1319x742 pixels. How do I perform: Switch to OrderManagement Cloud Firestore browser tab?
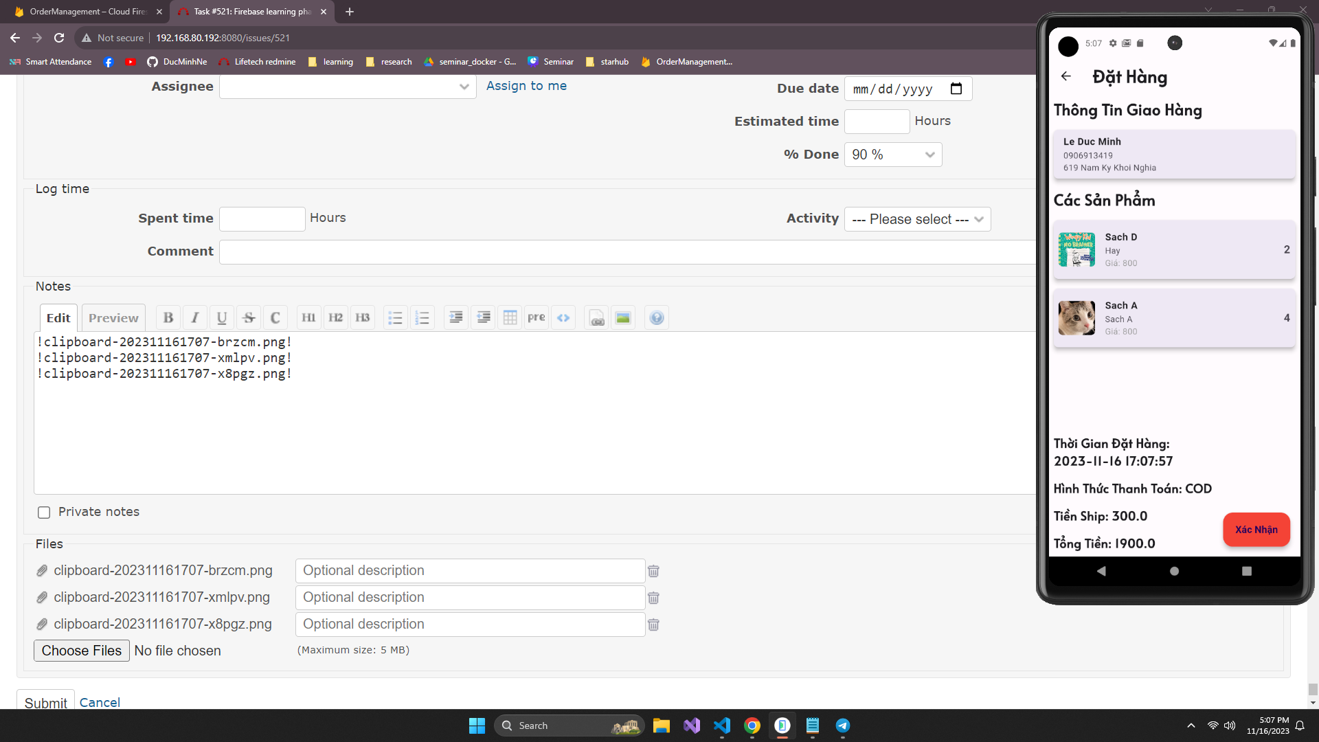pyautogui.click(x=88, y=12)
